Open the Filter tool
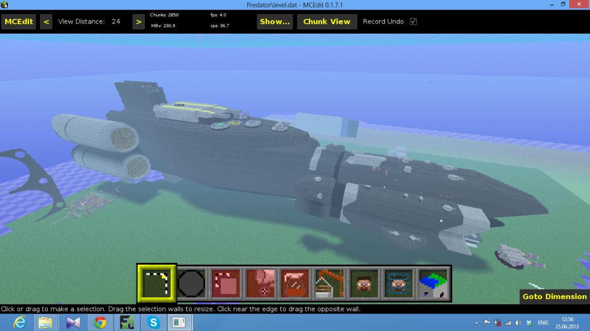This screenshot has width=590, height=331. (x=295, y=283)
